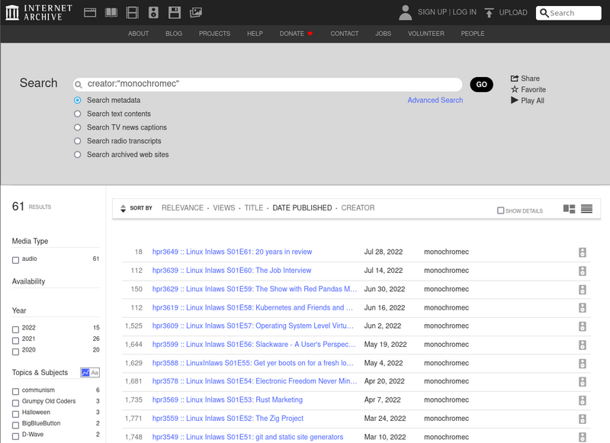
Task: Click audio icon on hpr3609 row
Action: 583,326
